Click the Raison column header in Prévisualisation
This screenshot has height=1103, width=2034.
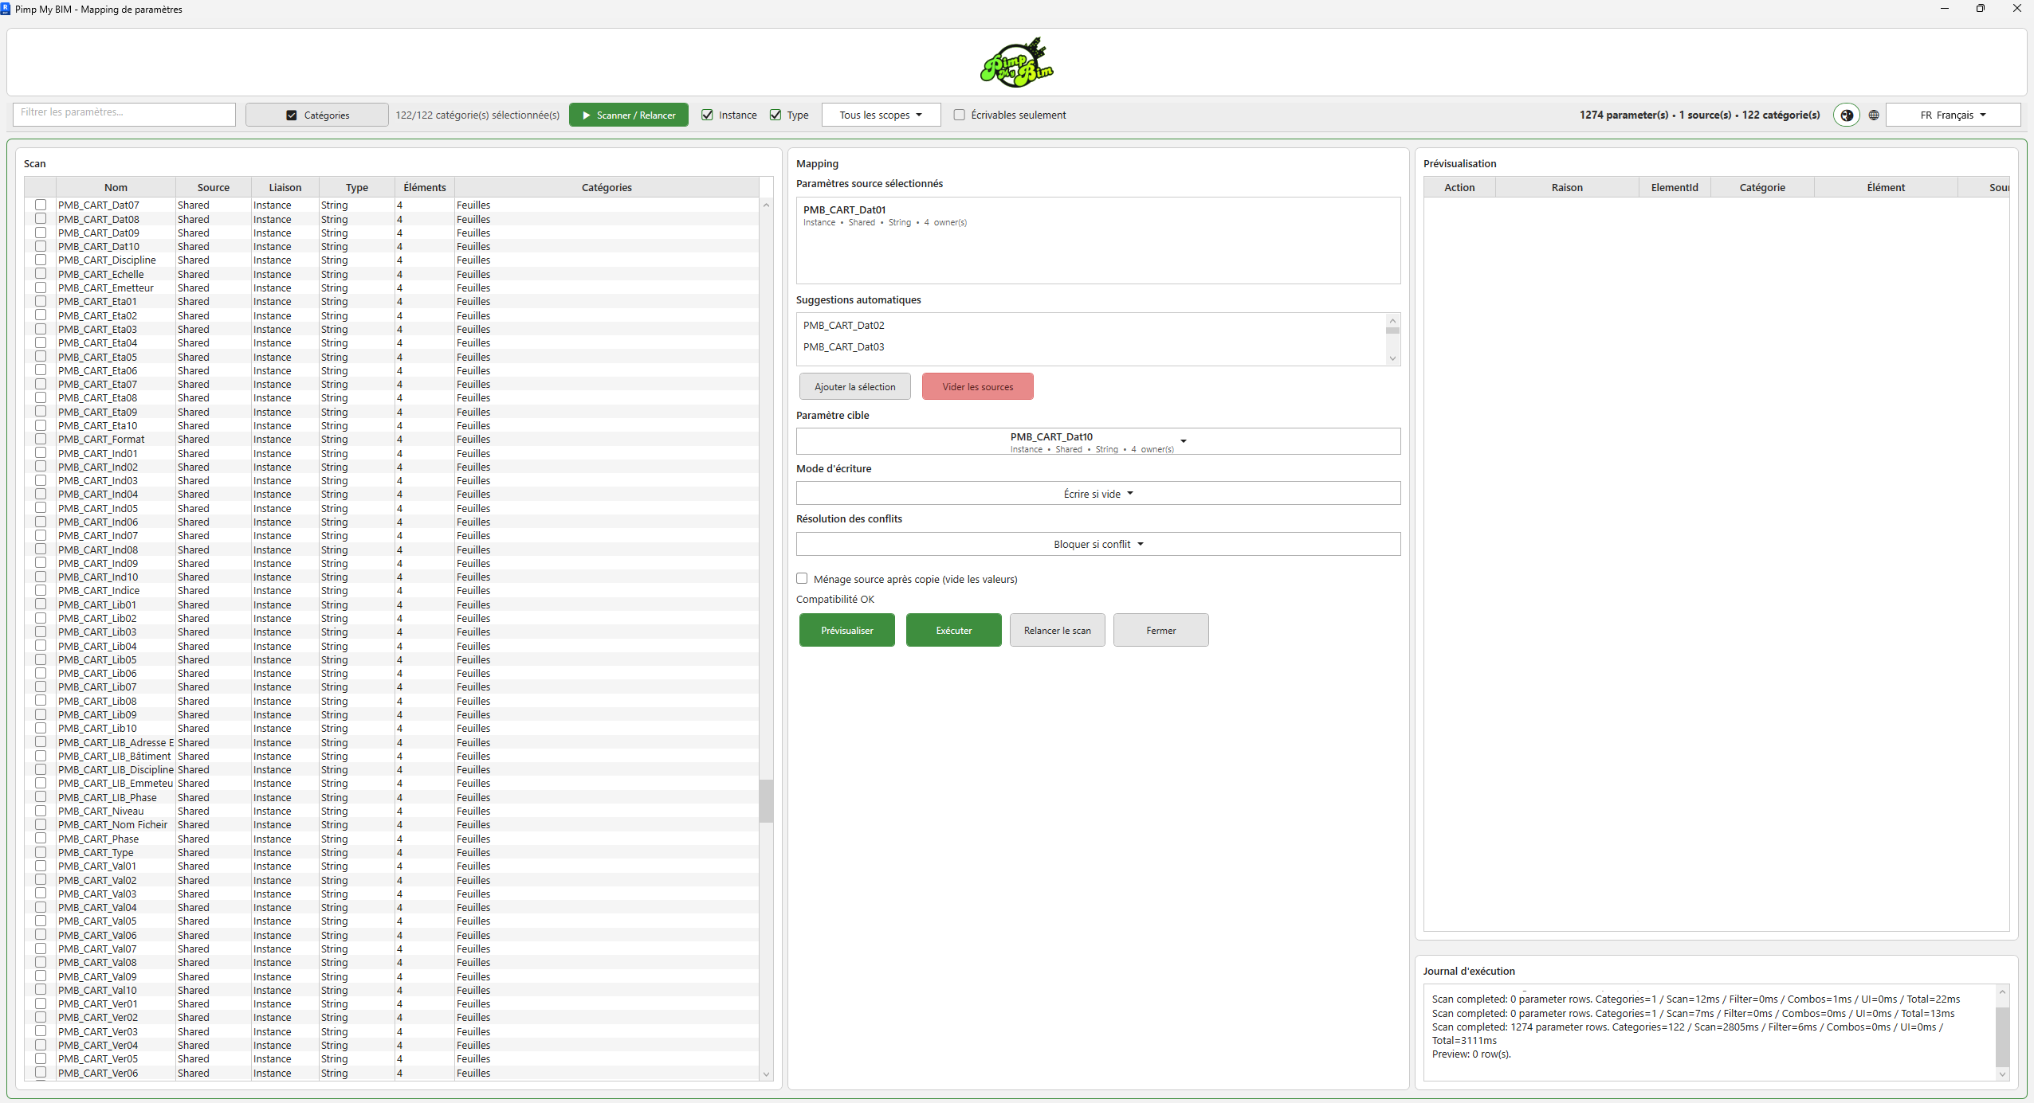click(x=1567, y=187)
